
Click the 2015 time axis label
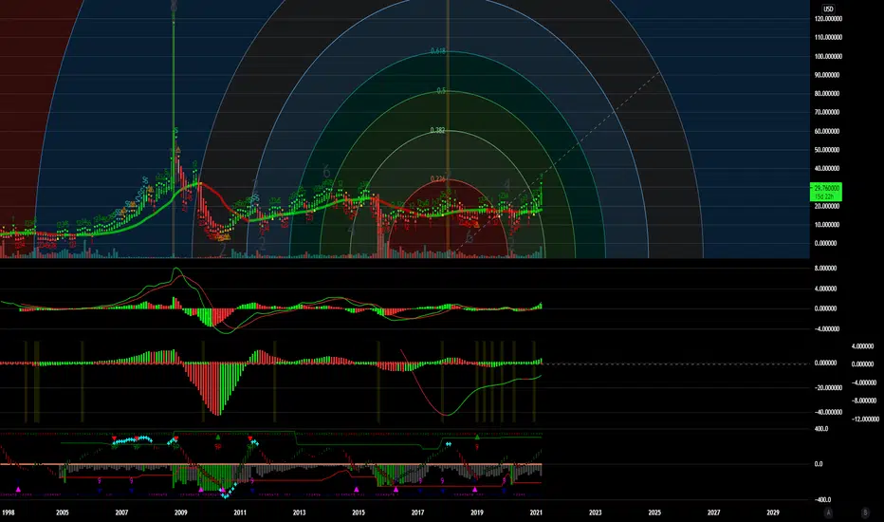point(358,513)
